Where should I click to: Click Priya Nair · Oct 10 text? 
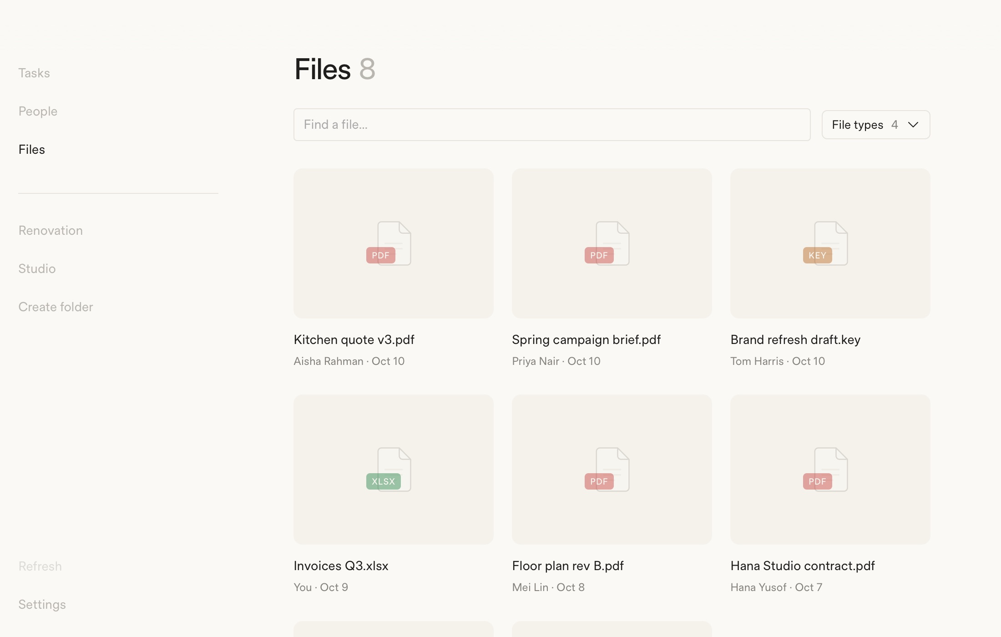pos(556,361)
